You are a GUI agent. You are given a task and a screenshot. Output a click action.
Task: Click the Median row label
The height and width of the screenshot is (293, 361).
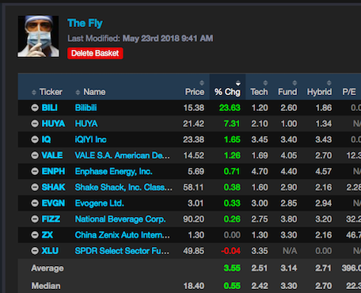(x=46, y=286)
